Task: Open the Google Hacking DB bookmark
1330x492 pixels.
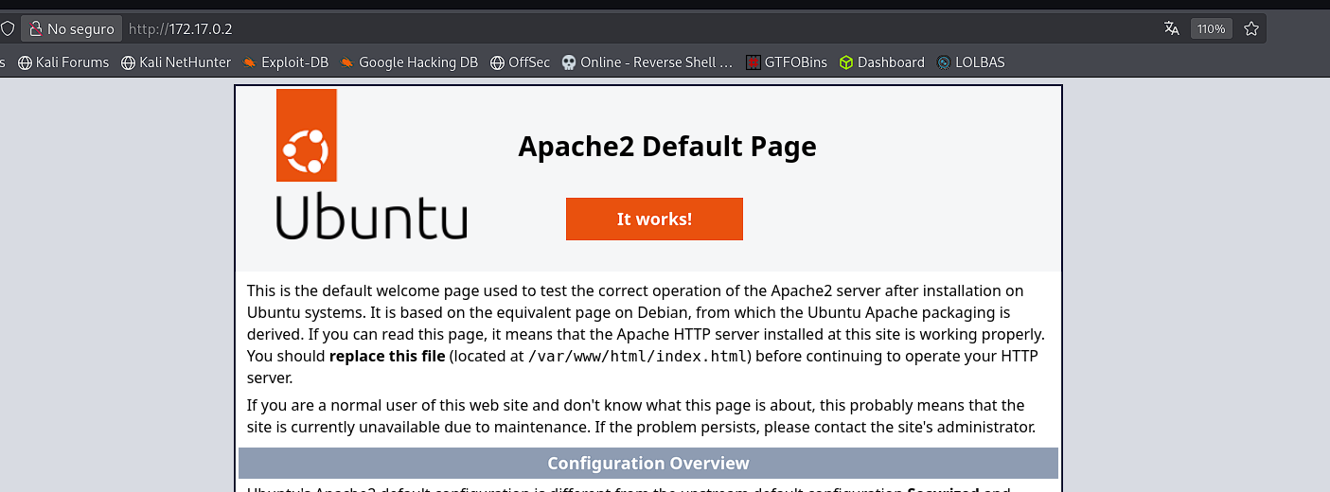Action: 409,62
